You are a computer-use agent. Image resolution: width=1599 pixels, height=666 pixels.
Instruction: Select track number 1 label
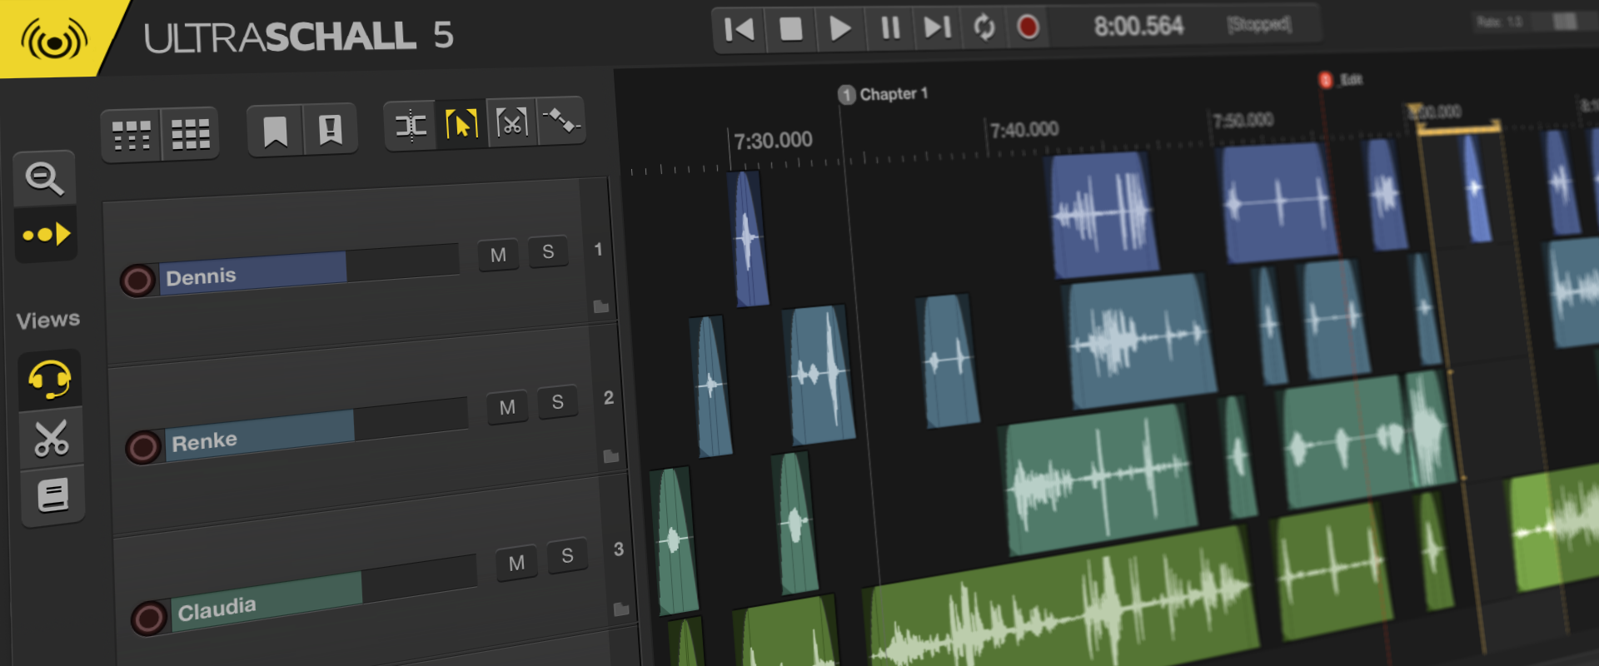click(598, 249)
